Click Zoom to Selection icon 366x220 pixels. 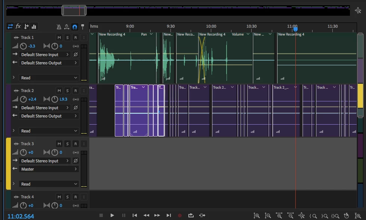(x=335, y=216)
